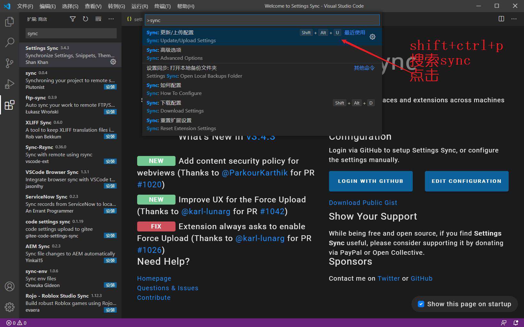This screenshot has height=327, width=524.
Task: Open PR #1026 link
Action: (x=149, y=250)
